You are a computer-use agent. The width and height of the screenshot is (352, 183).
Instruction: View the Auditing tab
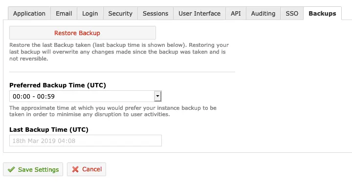263,14
